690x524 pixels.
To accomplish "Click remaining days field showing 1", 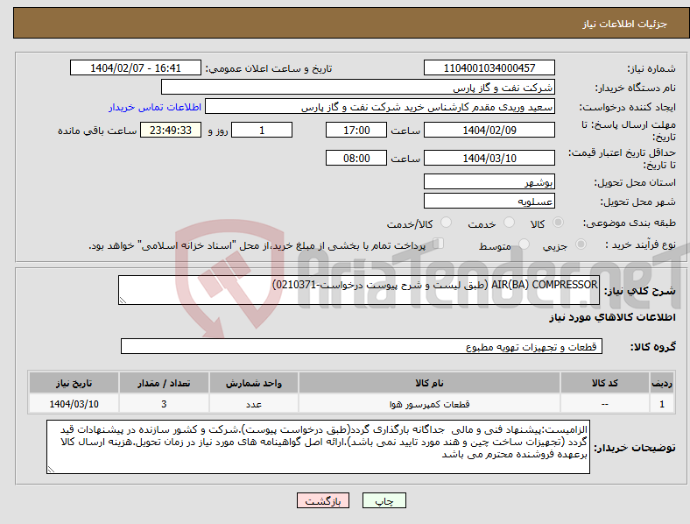I will [262, 130].
